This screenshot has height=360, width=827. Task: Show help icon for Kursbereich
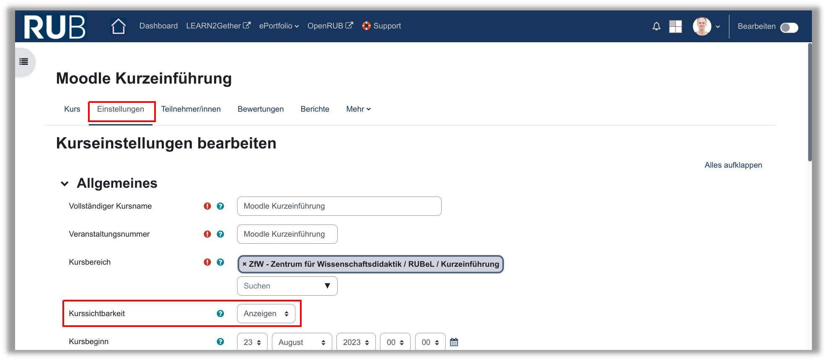pyautogui.click(x=220, y=262)
